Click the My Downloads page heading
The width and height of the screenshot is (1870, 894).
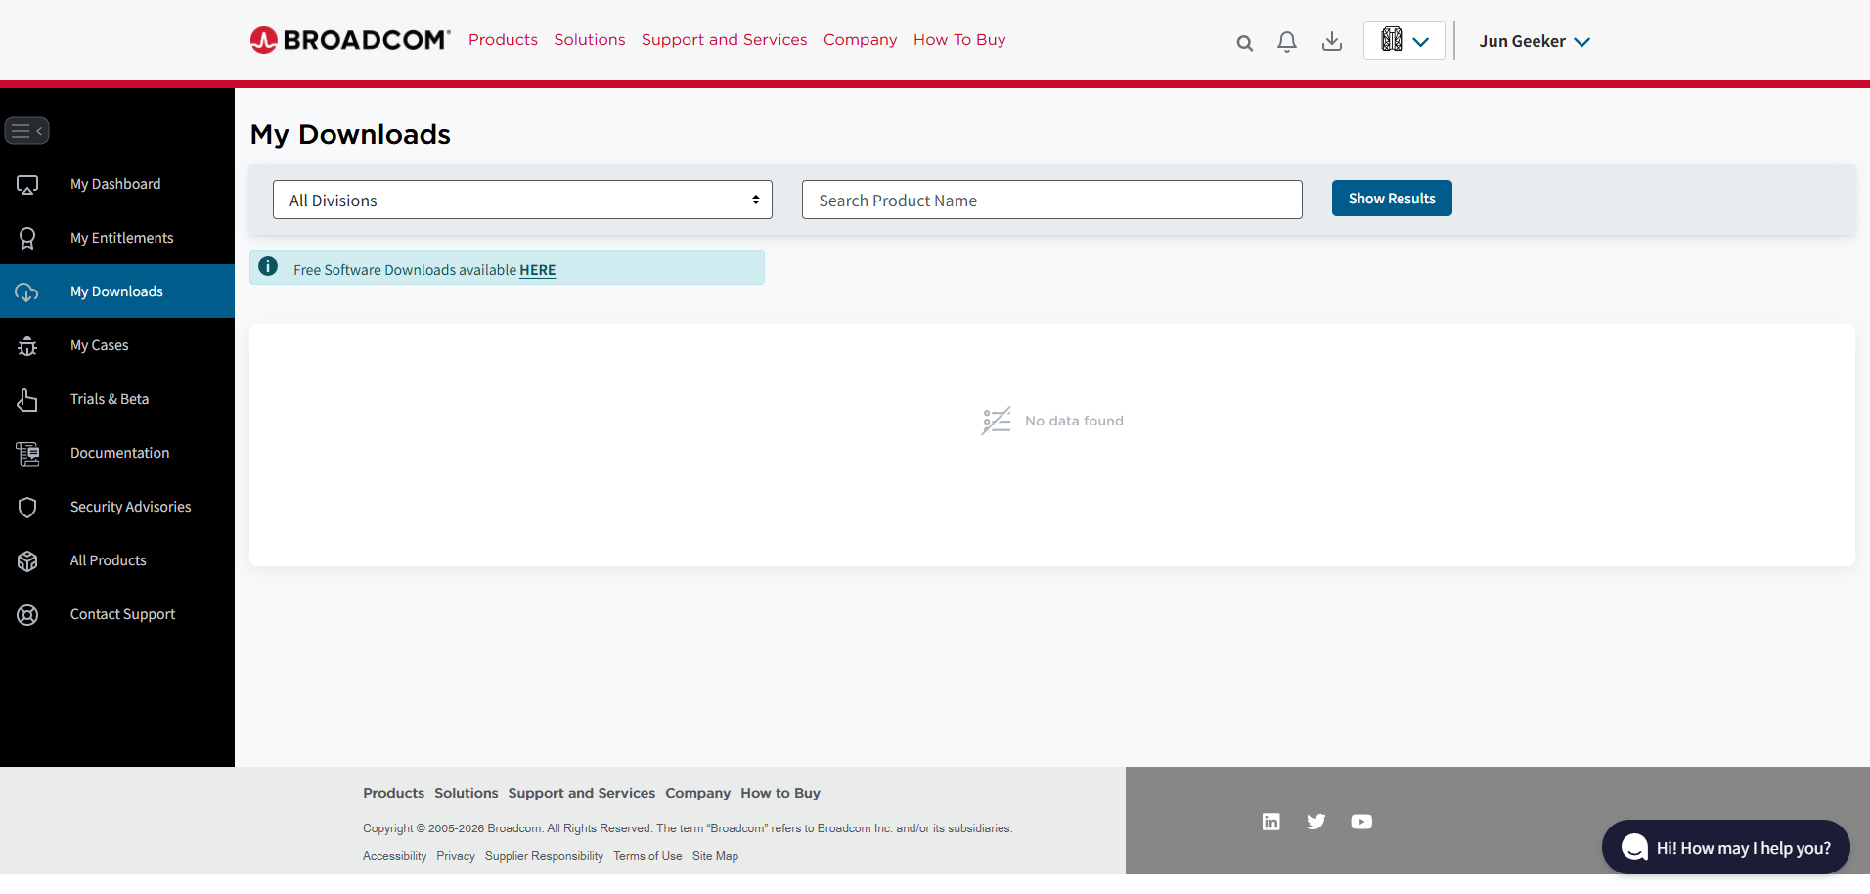[x=350, y=134]
